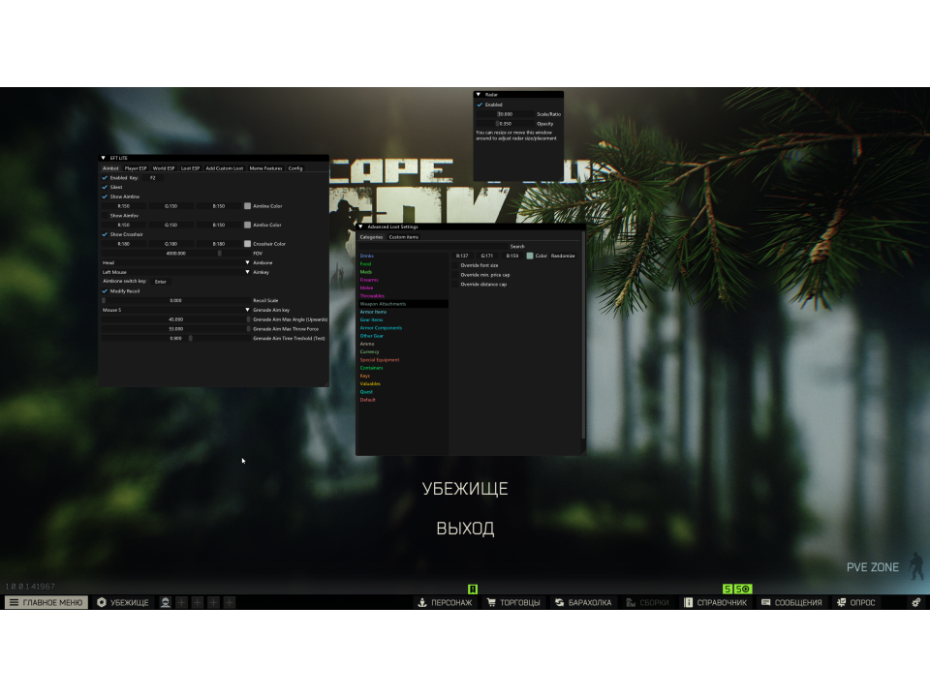Click the СПРАВОЧНИК handbook icon
The height and width of the screenshot is (697, 930).
point(688,603)
